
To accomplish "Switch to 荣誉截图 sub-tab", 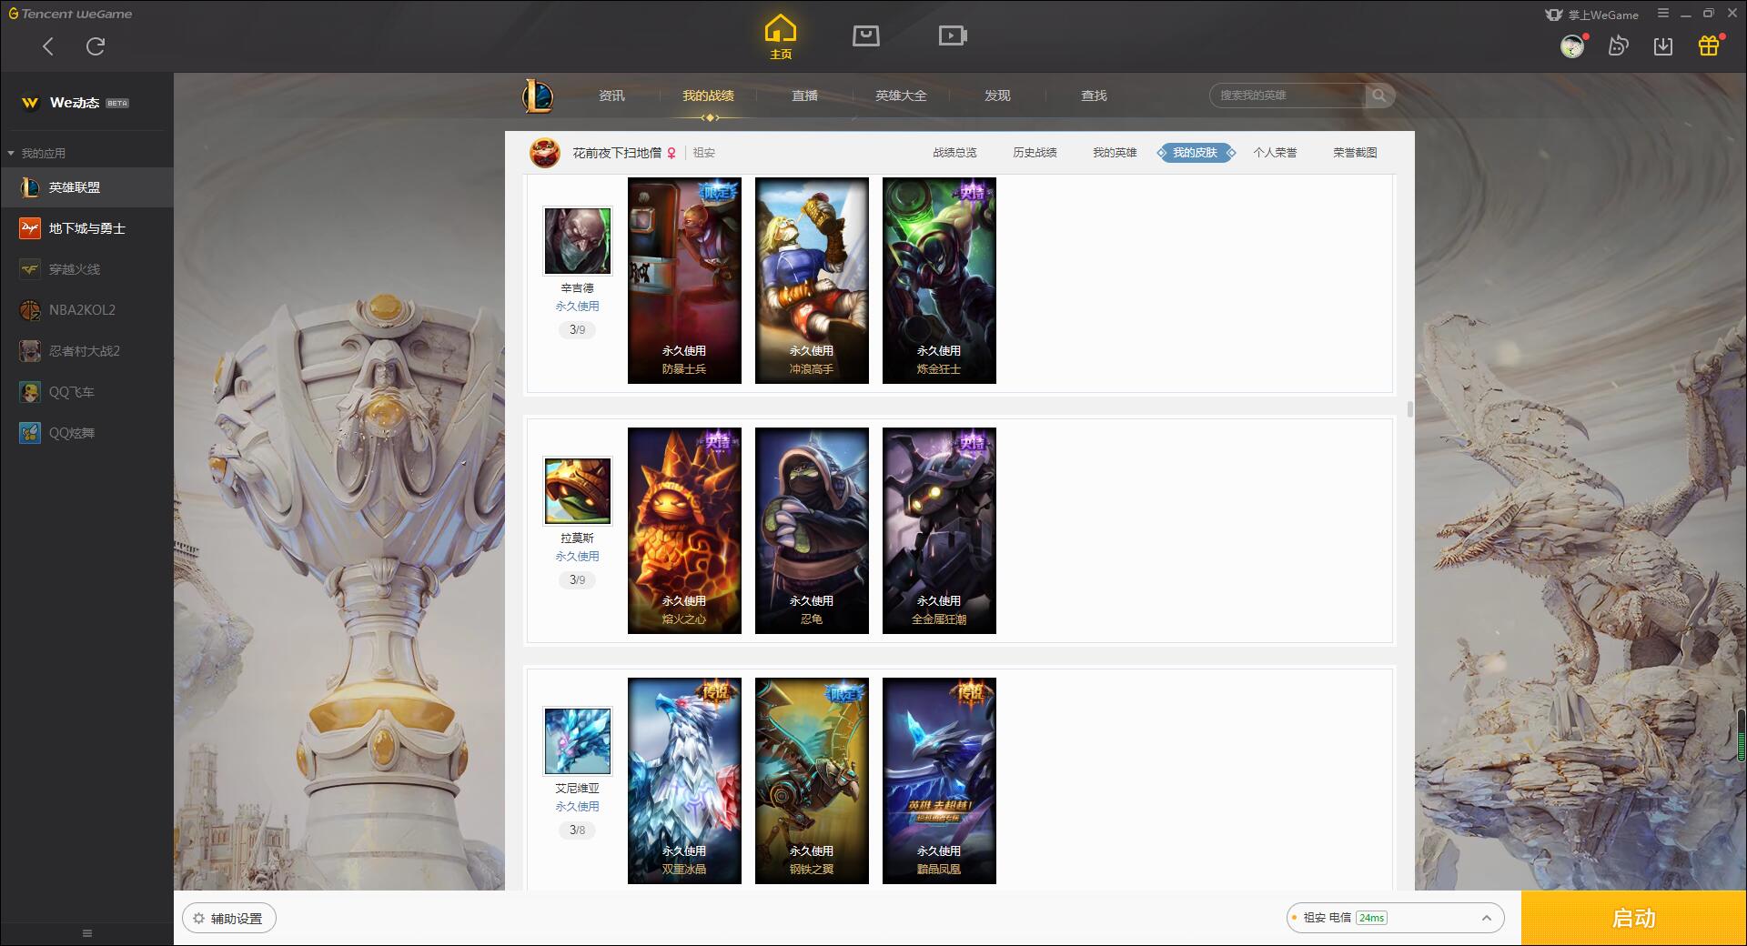I will click(x=1355, y=153).
